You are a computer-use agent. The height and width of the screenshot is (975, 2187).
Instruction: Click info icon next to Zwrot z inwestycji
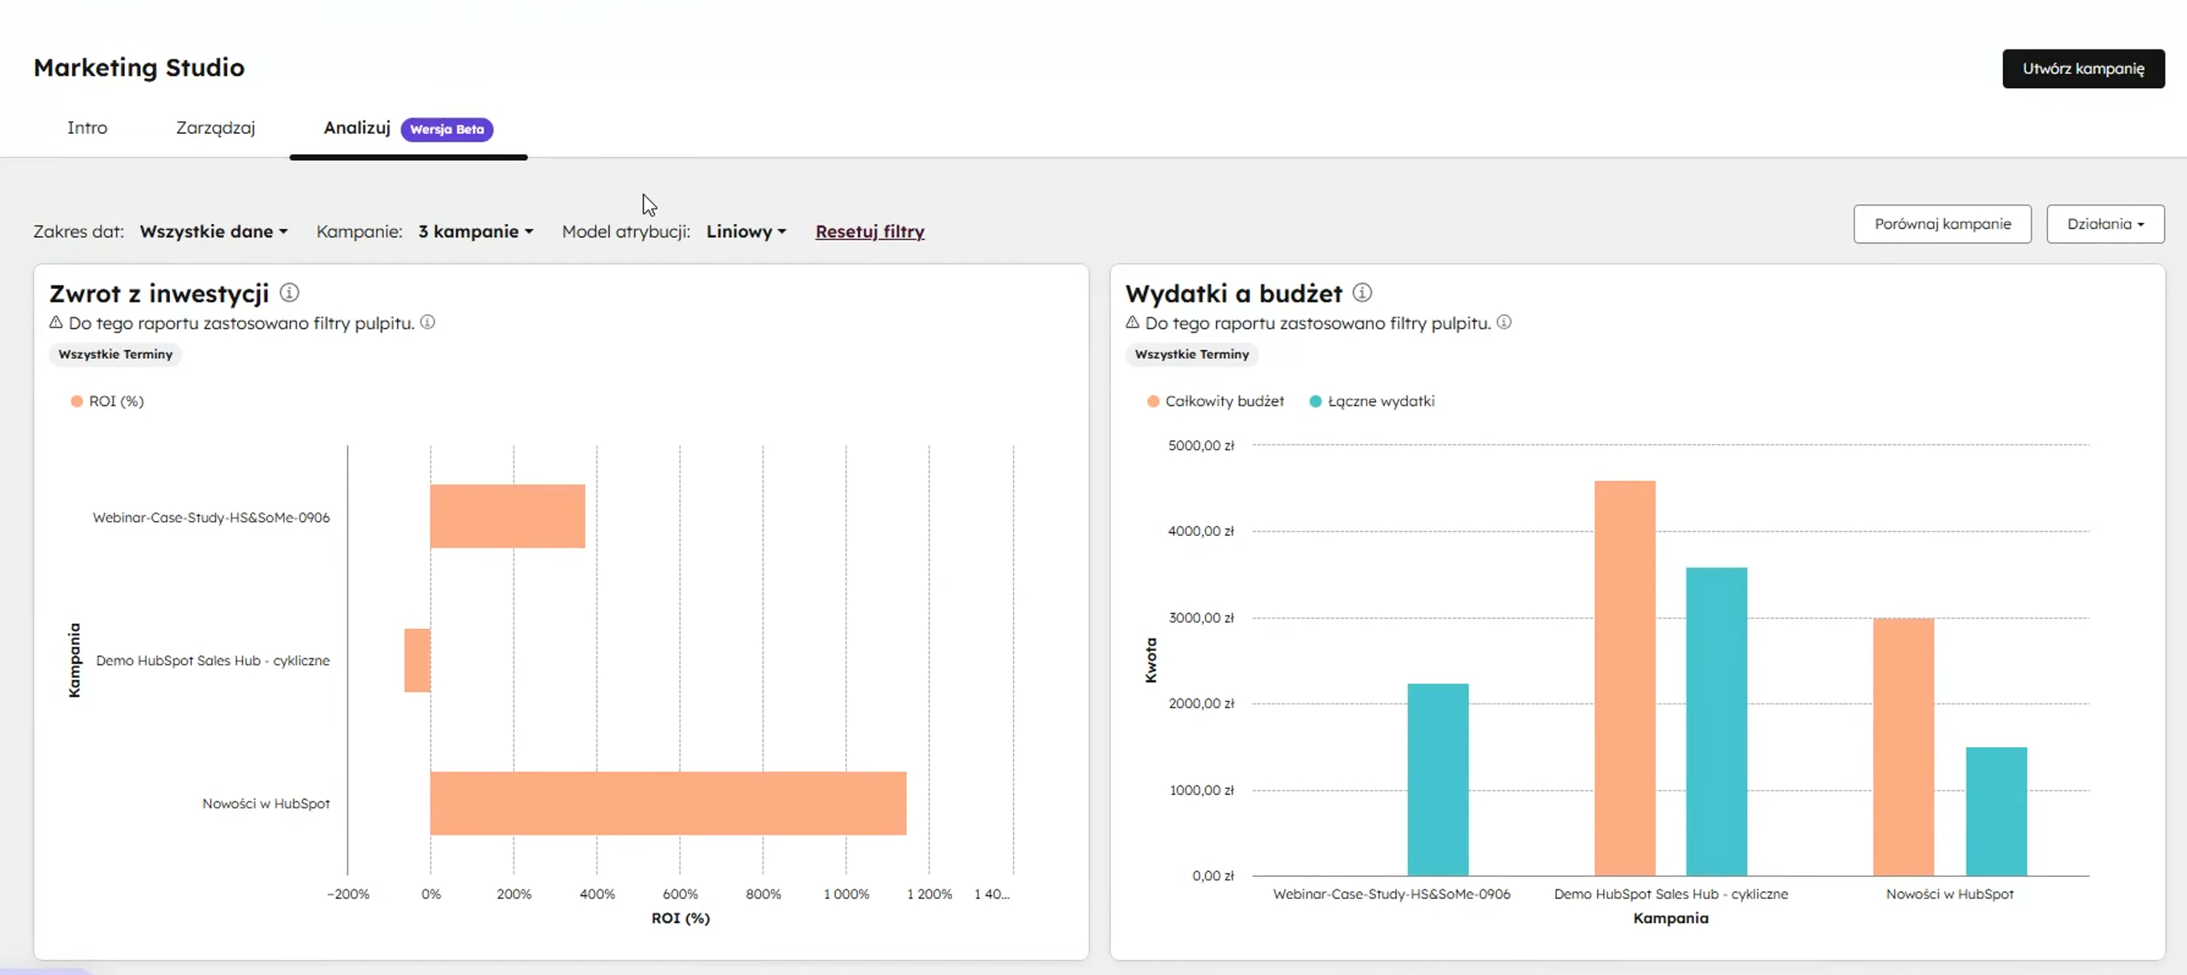coord(290,293)
